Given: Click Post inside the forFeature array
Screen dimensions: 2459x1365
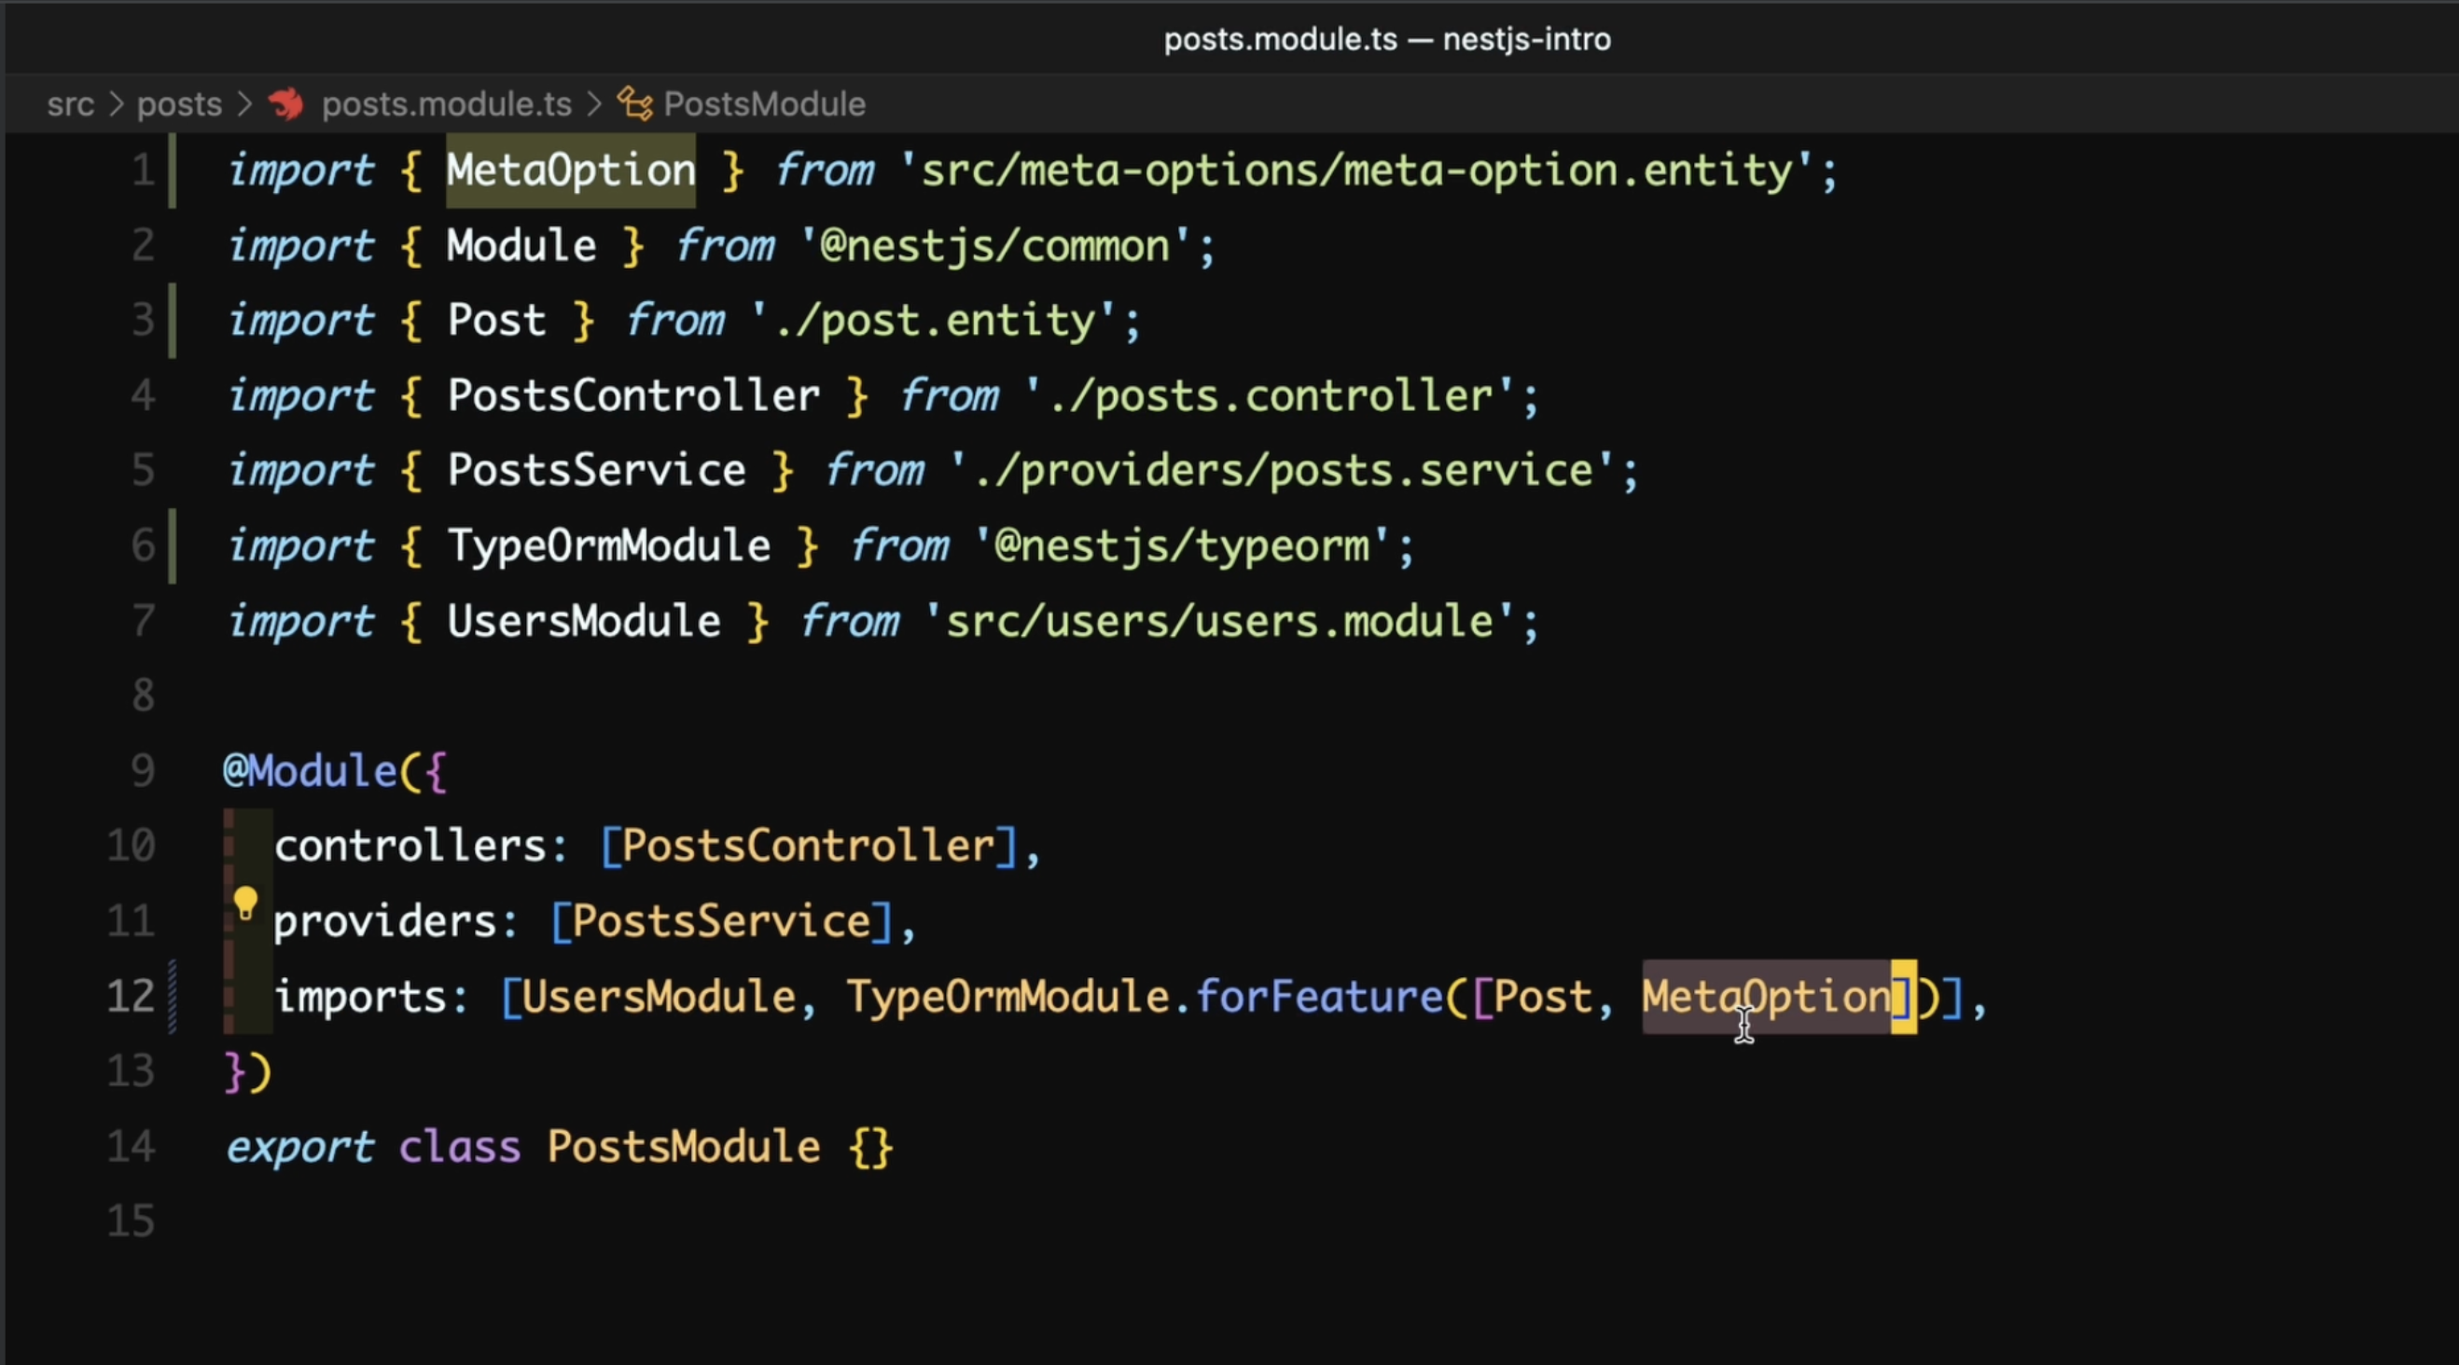Looking at the screenshot, I should (x=1543, y=997).
